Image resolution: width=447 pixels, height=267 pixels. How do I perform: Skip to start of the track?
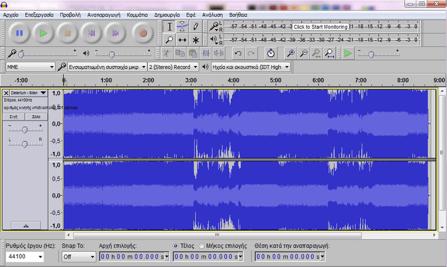tap(91, 33)
